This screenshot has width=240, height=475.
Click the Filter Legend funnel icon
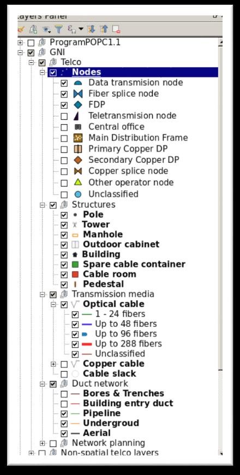[x=58, y=30]
